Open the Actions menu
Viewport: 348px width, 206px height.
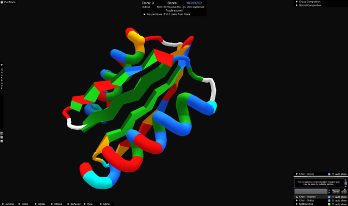point(8,204)
